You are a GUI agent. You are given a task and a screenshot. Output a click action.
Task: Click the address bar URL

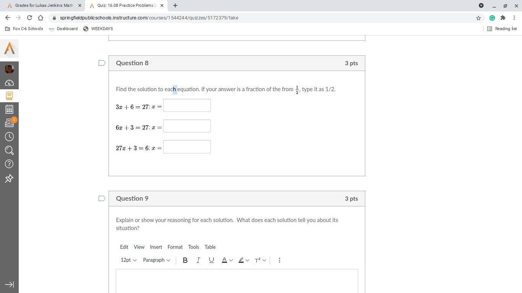(x=149, y=18)
